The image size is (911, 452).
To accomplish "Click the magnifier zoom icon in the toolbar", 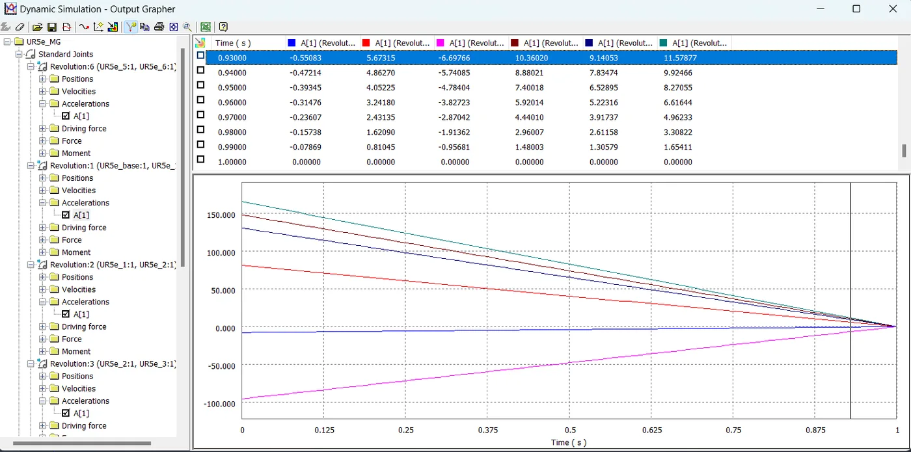I will [187, 27].
